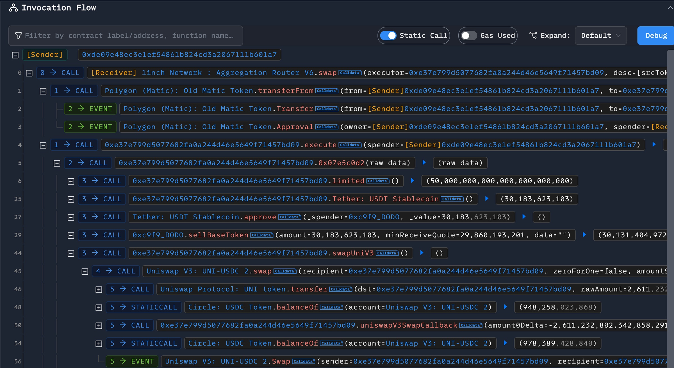Click inside the filter by contract field

click(126, 35)
